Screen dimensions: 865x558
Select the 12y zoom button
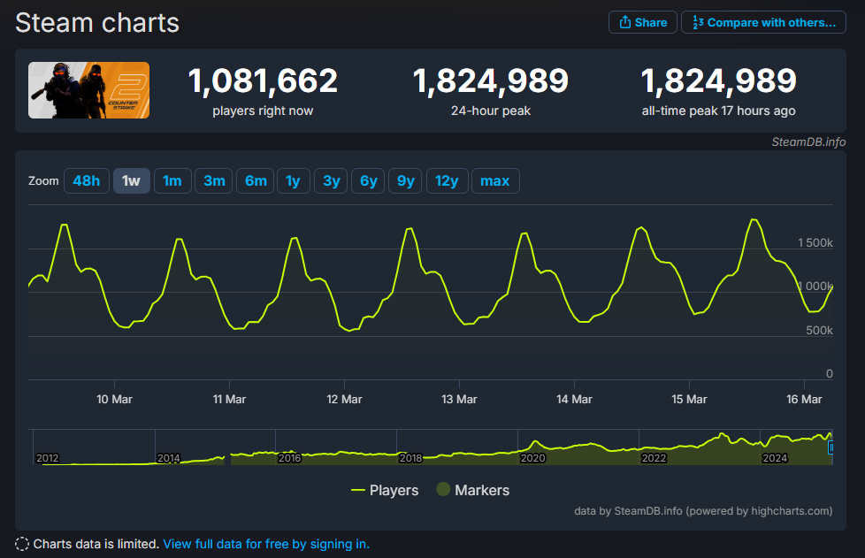[x=447, y=181]
